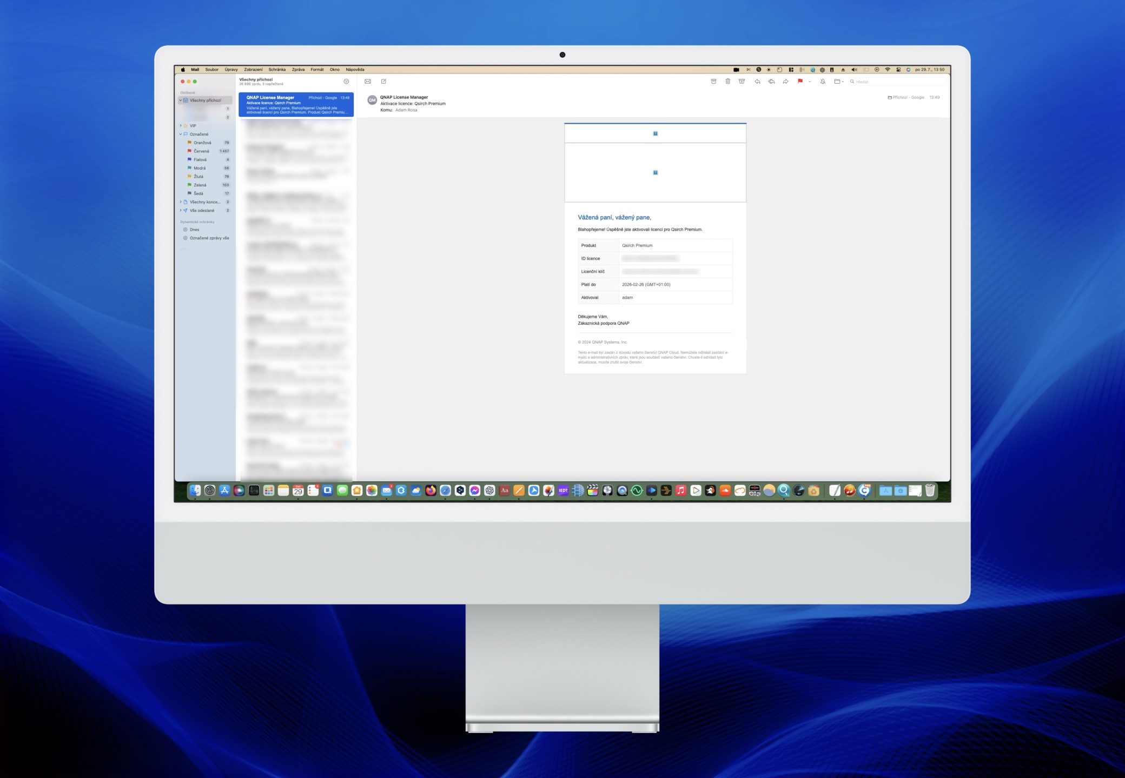Click the archive message icon
1125x778 pixels.
[x=713, y=82]
